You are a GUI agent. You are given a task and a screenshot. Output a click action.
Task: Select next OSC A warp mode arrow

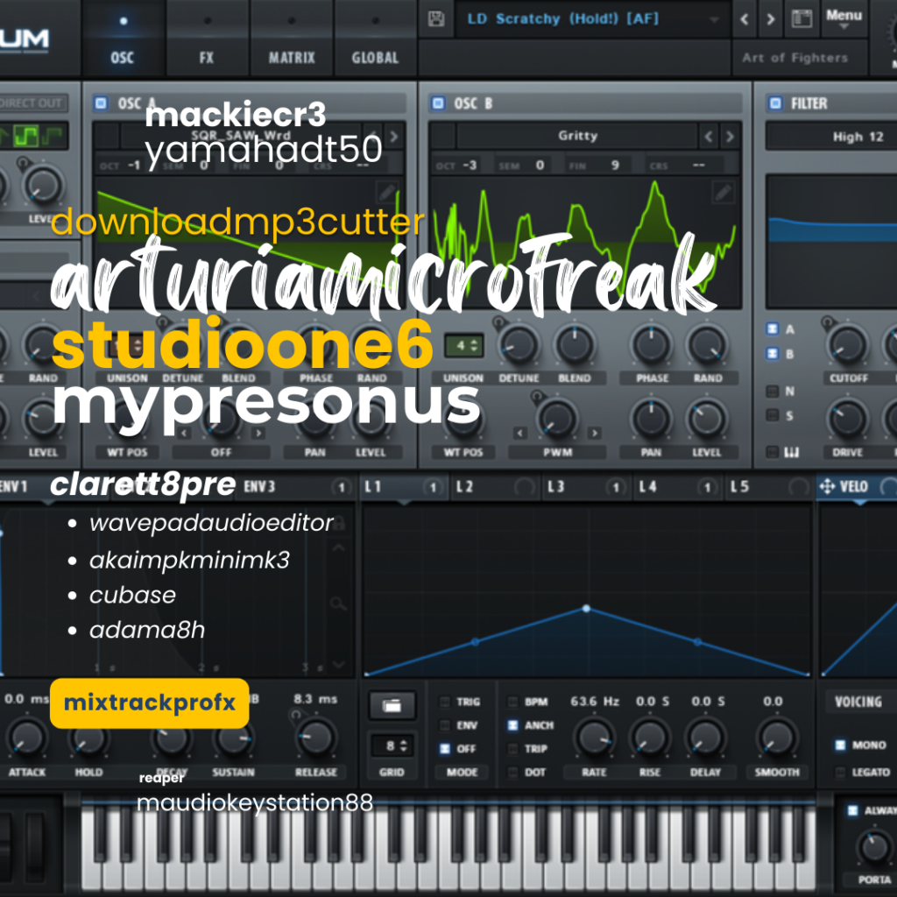coord(258,433)
